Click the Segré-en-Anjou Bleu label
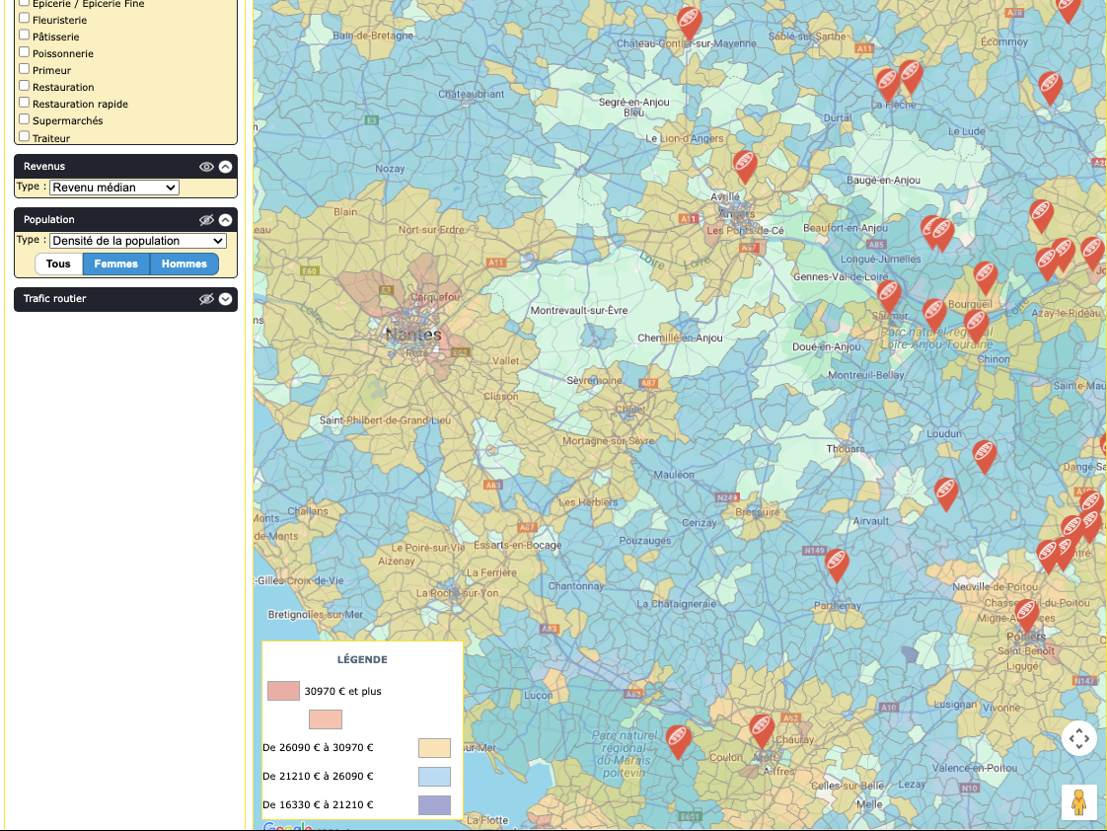 click(634, 107)
